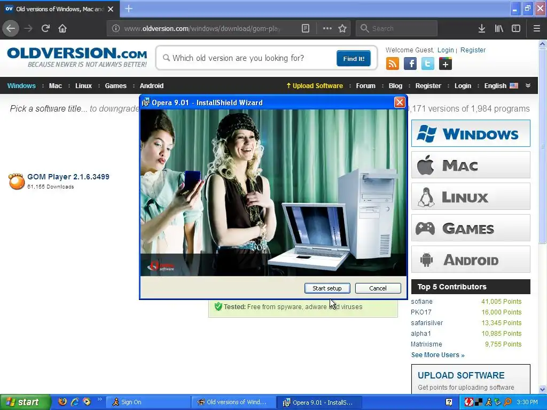Viewport: 547px width, 410px height.
Task: Open the Forum nav link
Action: tap(365, 86)
